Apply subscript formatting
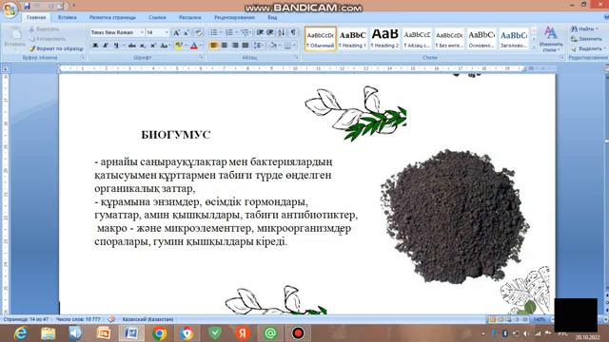 tap(143, 46)
